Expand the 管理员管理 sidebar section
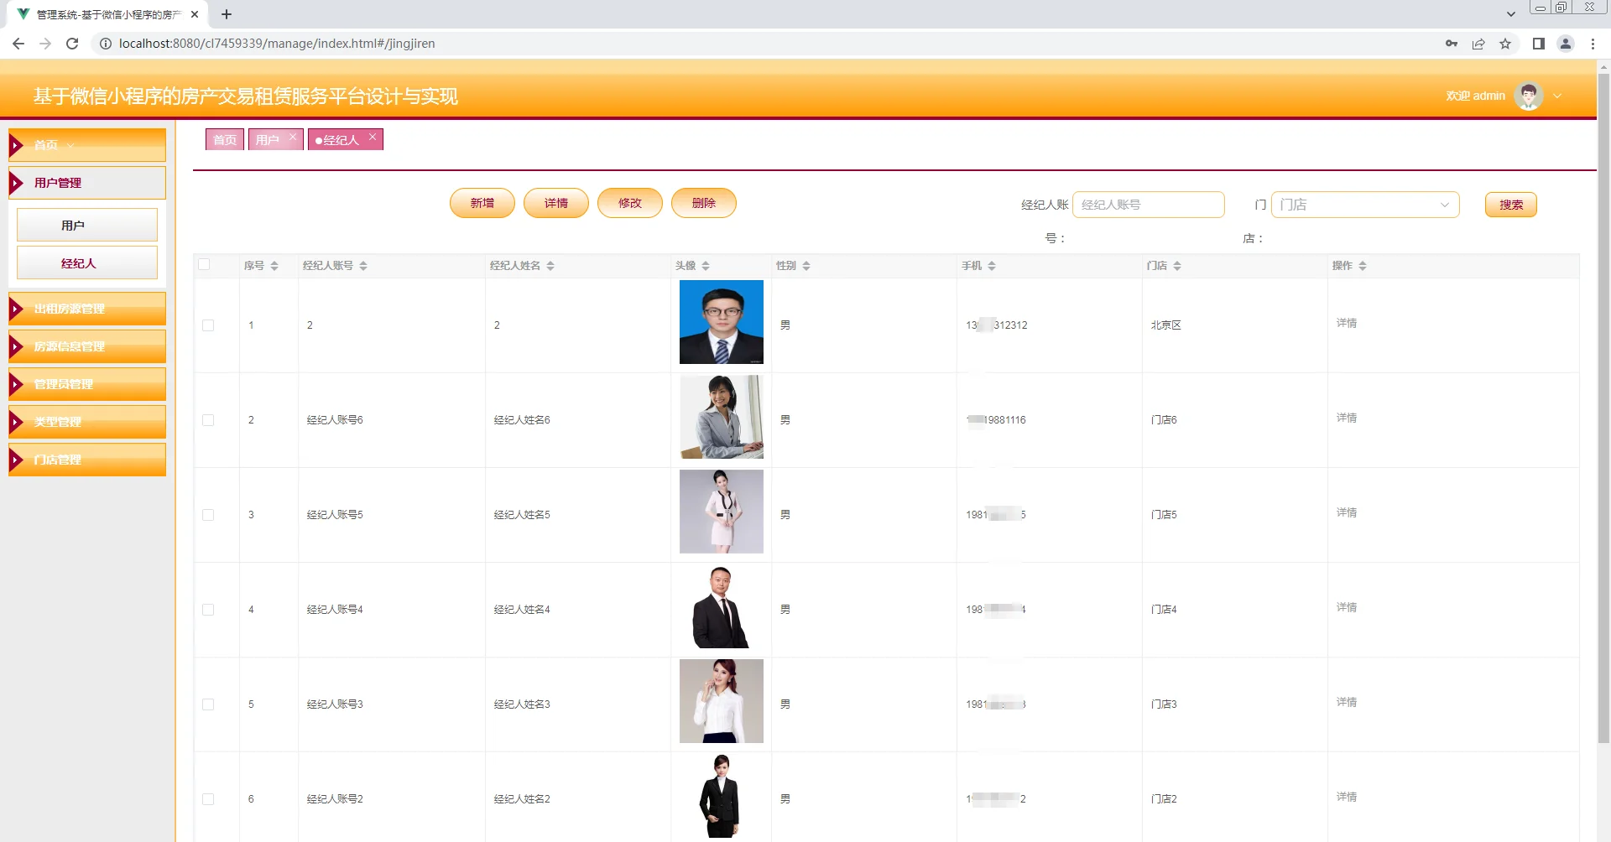Screen dimensions: 1611x842 87,384
